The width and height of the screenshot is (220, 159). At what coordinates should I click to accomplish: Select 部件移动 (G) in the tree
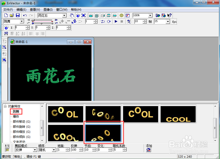22,122
